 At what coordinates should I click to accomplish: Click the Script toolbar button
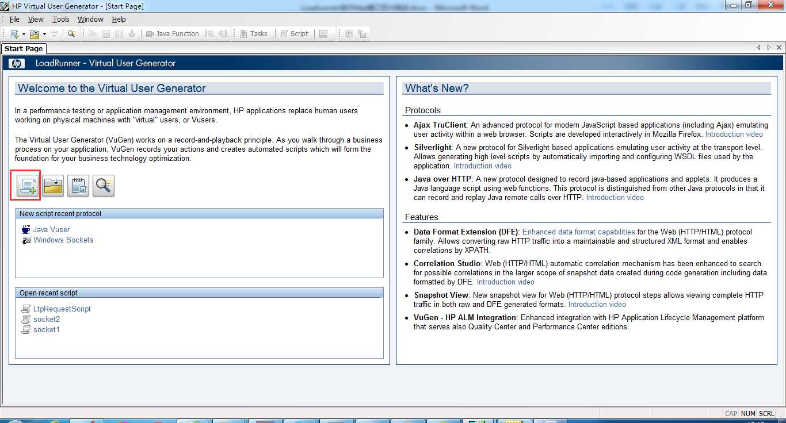tap(295, 34)
